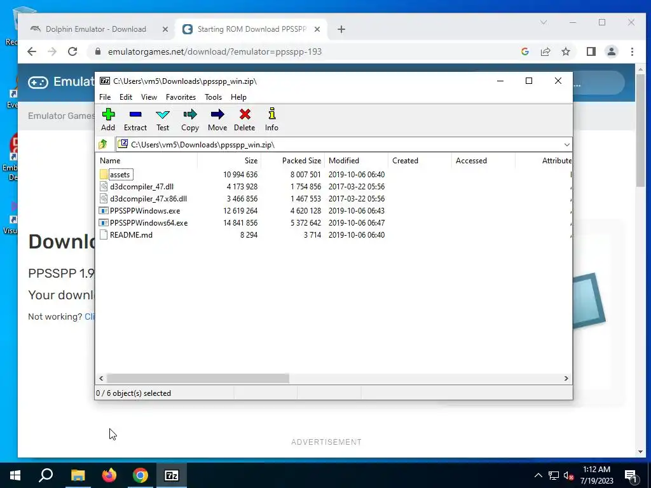Open Windows Start menu

point(15,475)
